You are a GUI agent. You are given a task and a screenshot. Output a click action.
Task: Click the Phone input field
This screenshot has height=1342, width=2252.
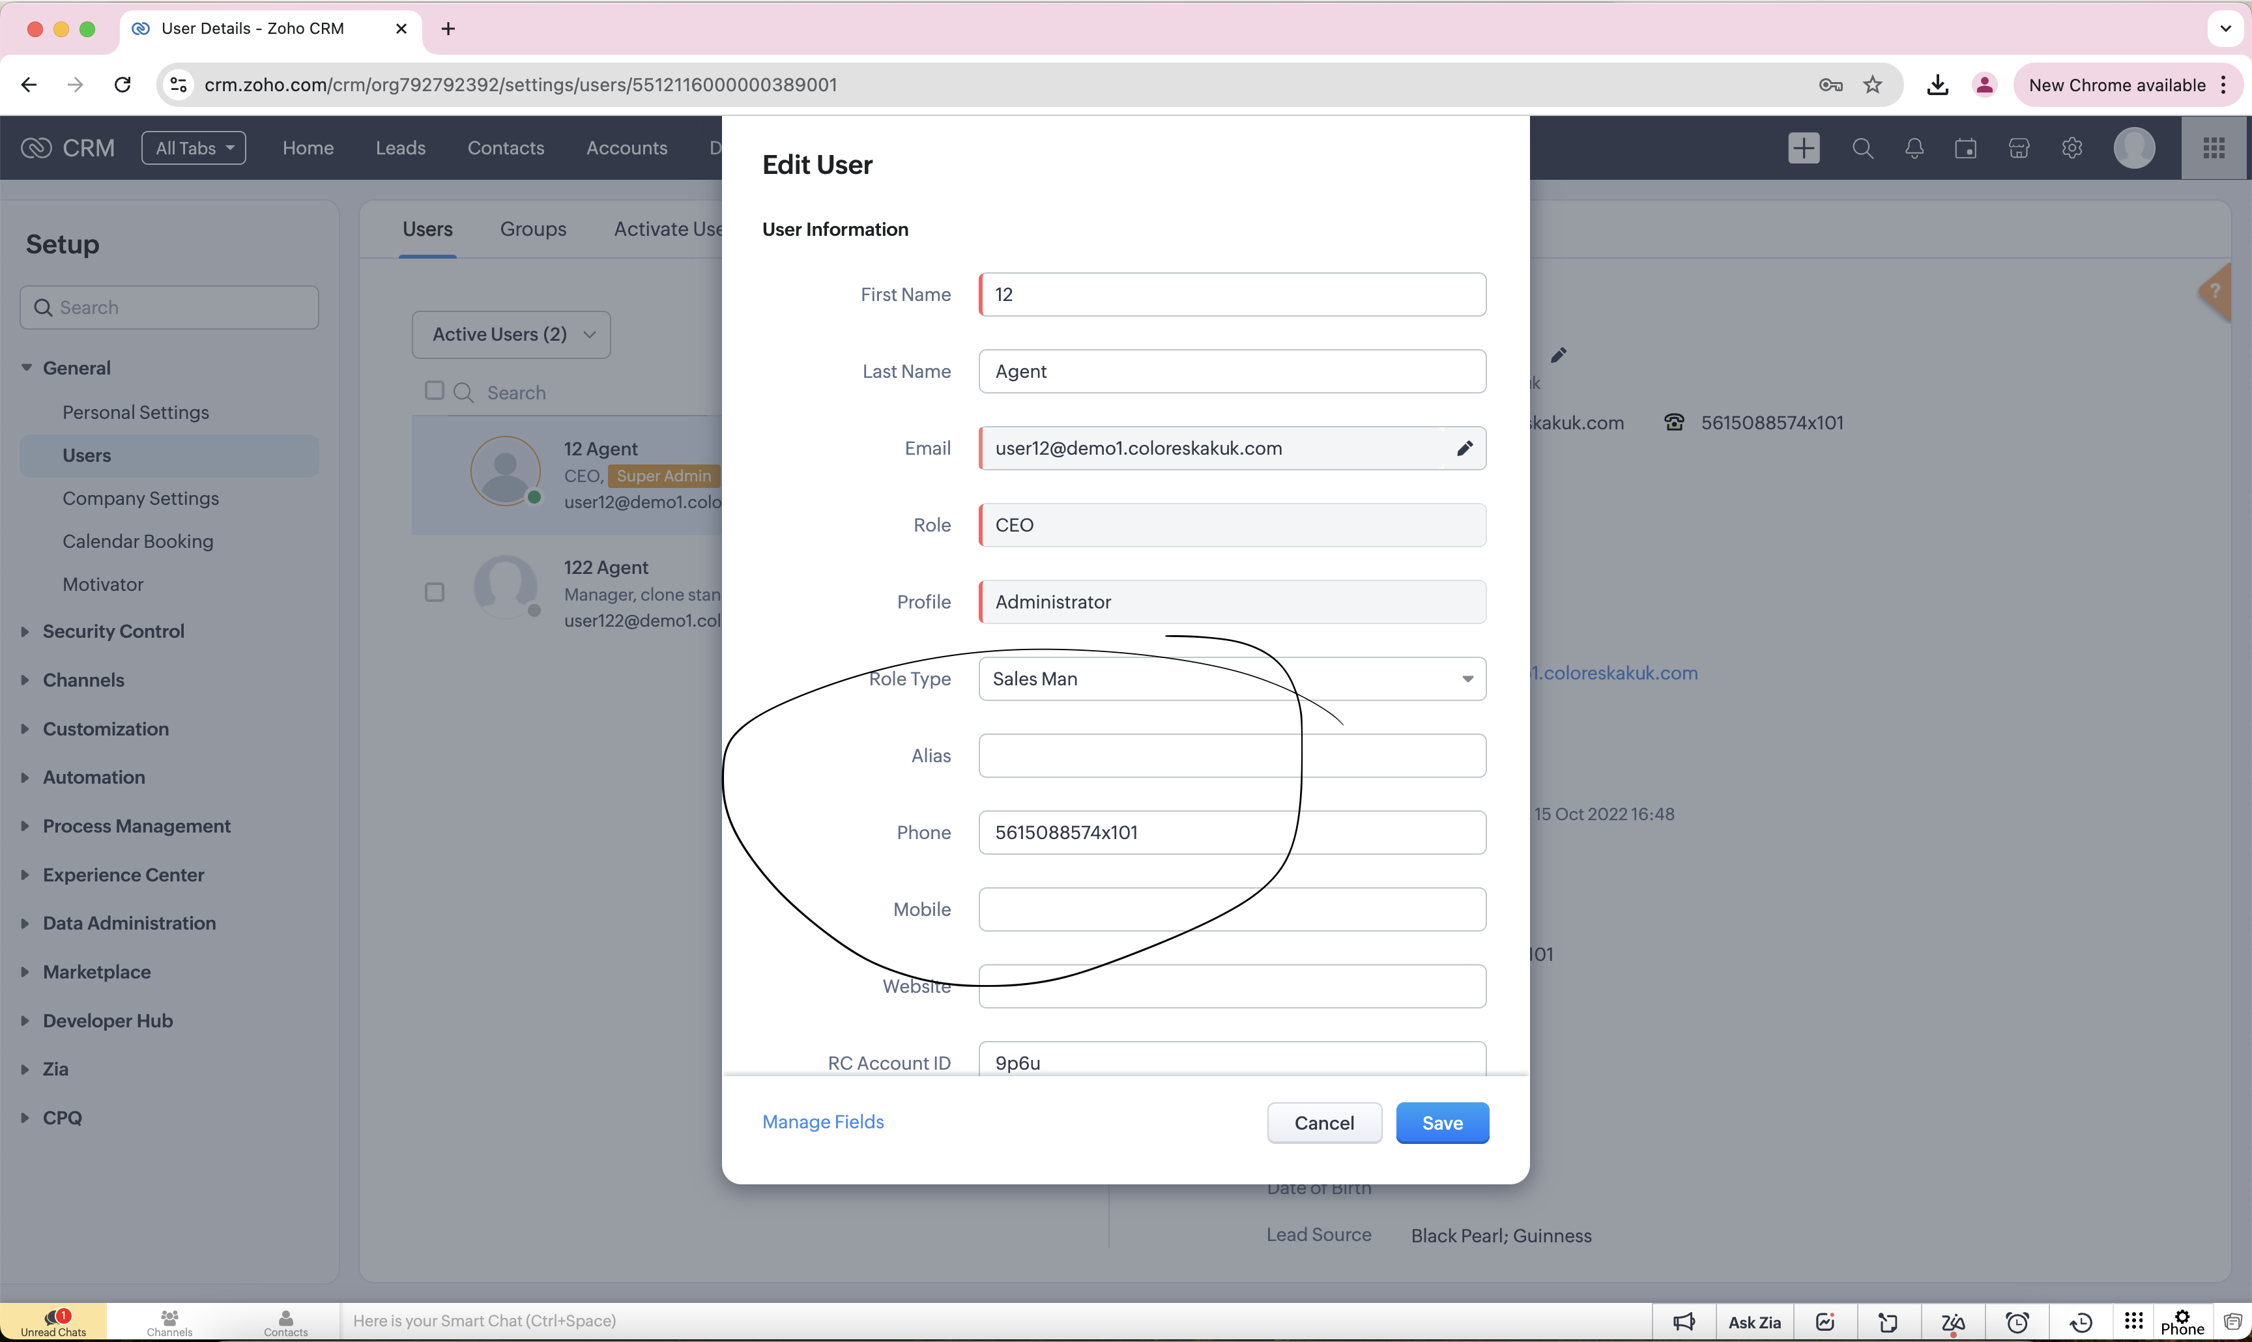coord(1232,832)
